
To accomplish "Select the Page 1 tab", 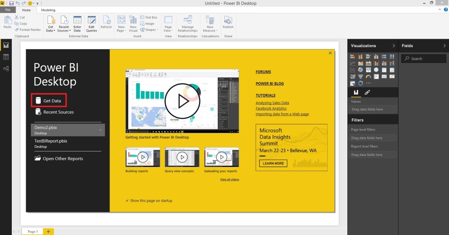I will pyautogui.click(x=32, y=231).
